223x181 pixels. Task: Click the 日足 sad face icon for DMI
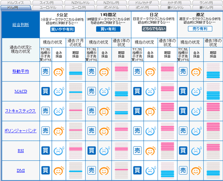coord(151,171)
